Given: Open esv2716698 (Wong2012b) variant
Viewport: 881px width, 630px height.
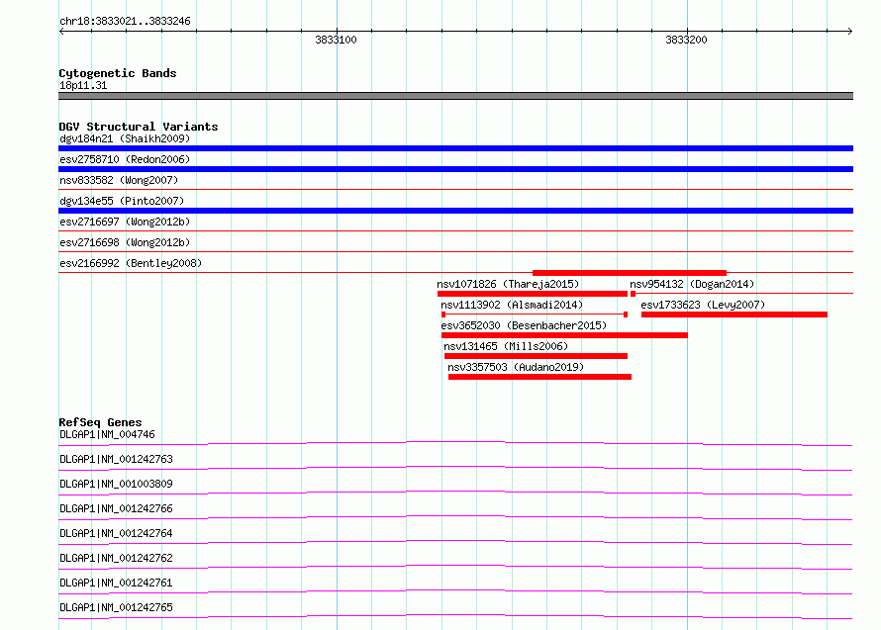Looking at the screenshot, I should (x=125, y=242).
